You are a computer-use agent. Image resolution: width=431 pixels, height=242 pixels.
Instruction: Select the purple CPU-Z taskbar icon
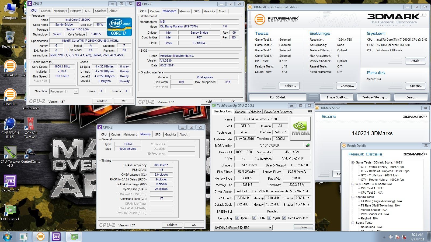(56, 237)
